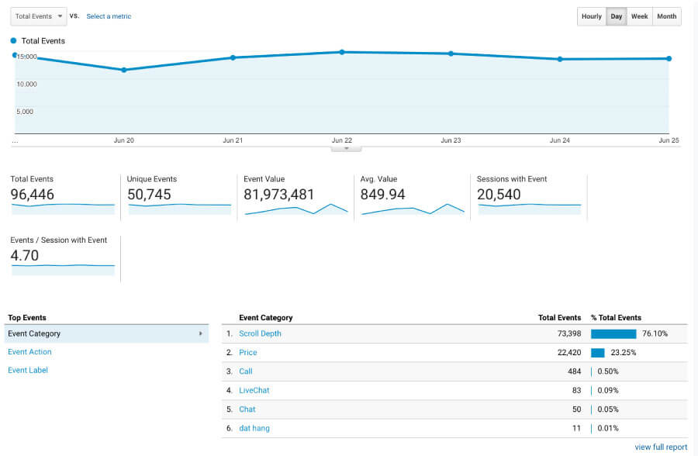Click the Jun 20 data point
698x456 pixels.
pyautogui.click(x=124, y=70)
